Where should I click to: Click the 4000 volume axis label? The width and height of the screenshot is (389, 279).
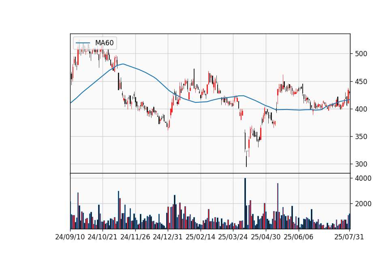point(363,178)
